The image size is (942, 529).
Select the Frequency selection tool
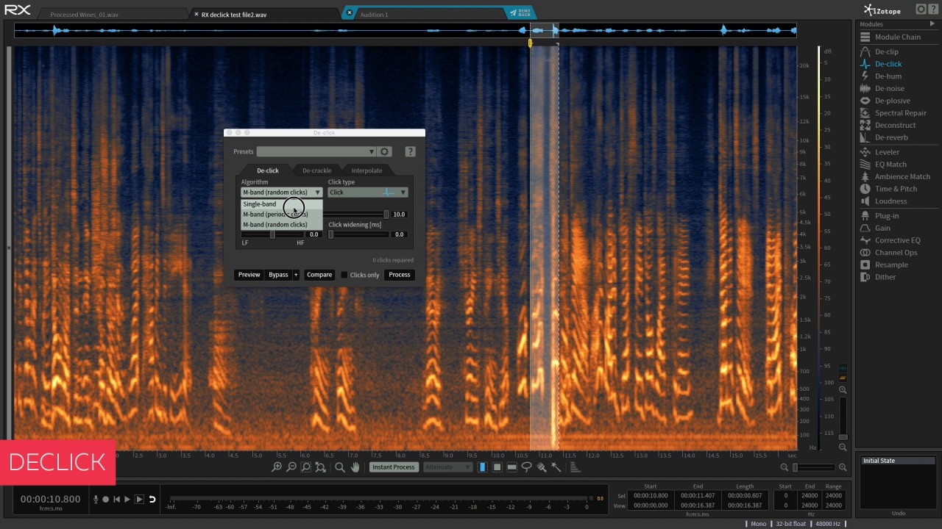point(511,467)
